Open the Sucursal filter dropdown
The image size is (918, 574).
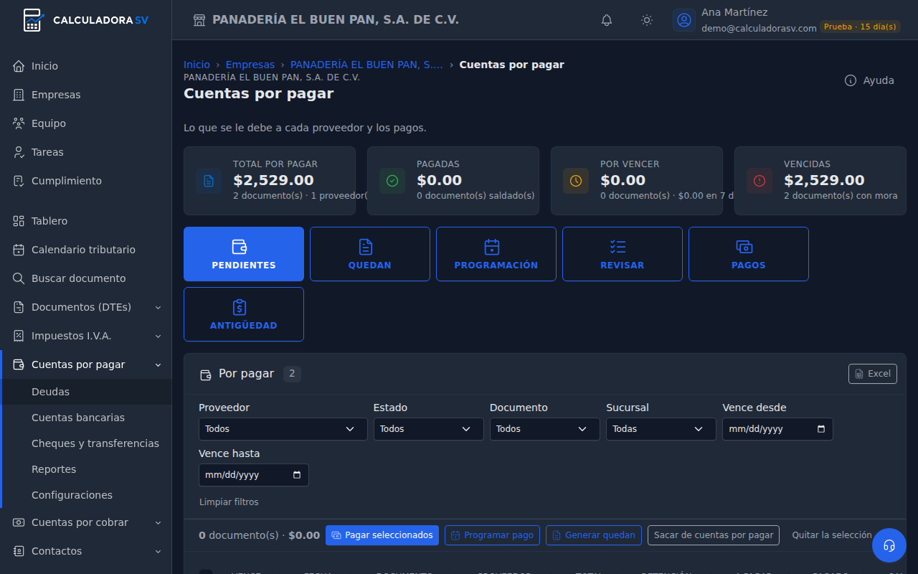[661, 429]
